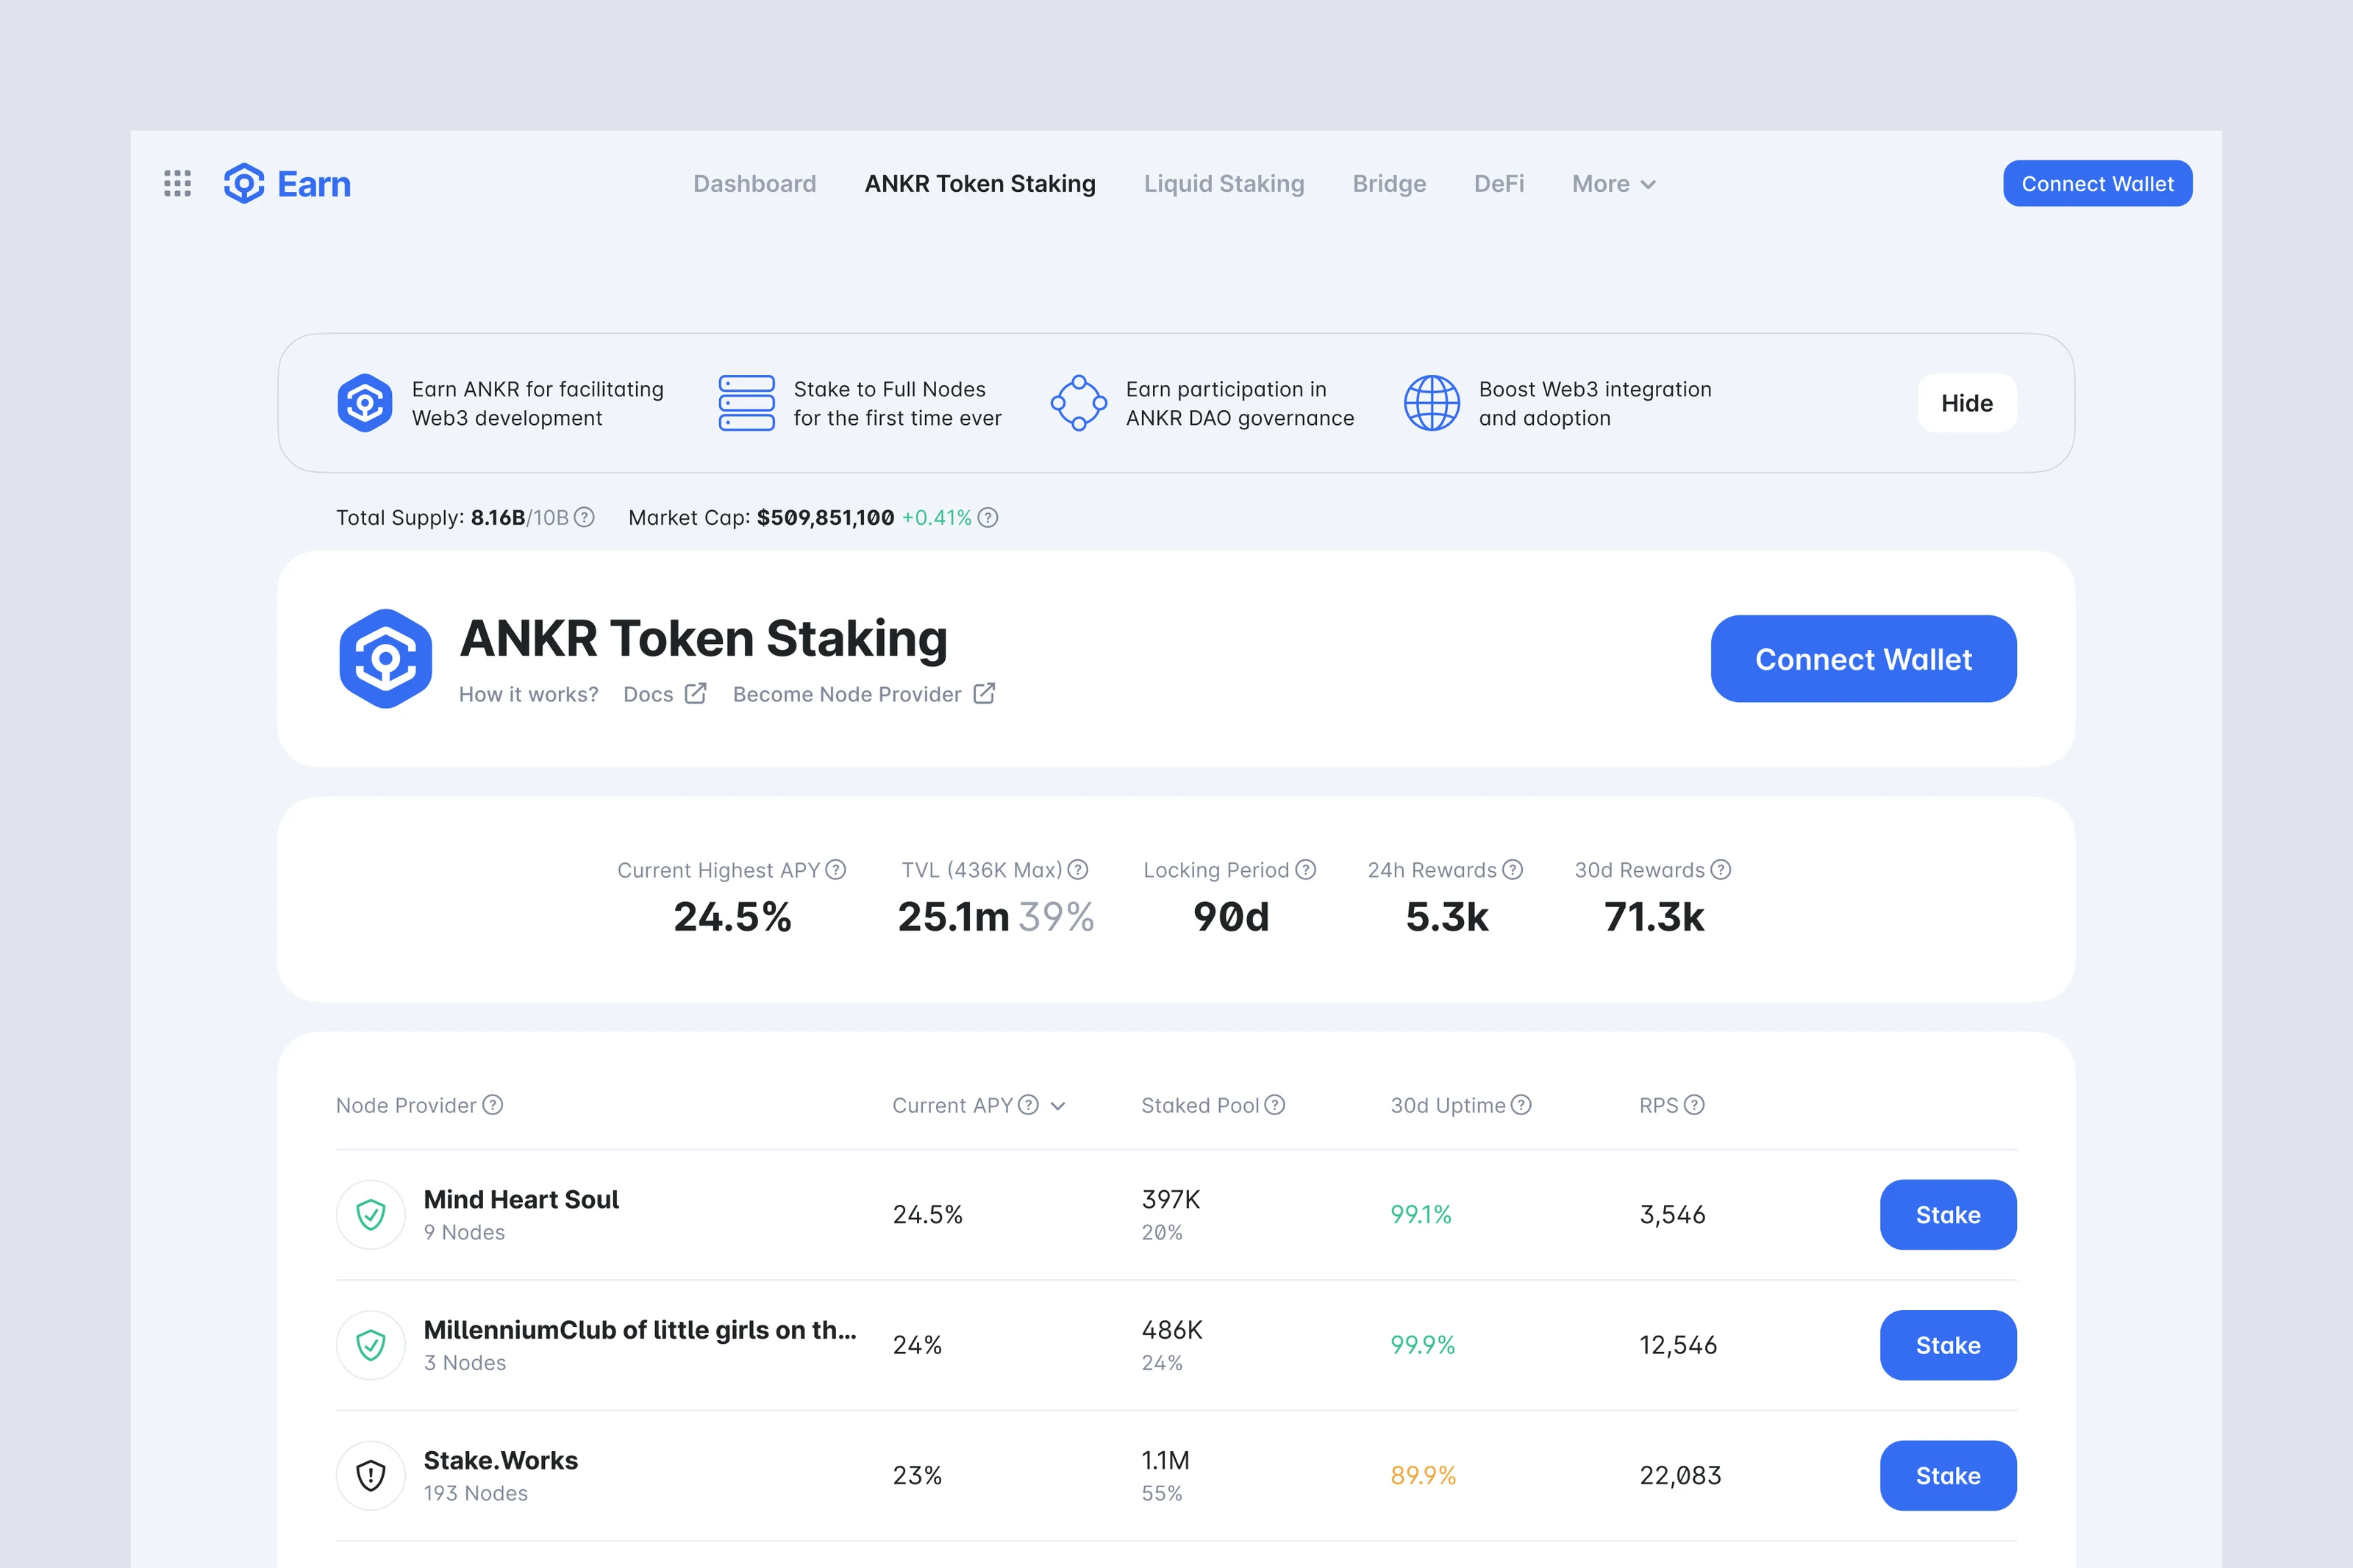Click the $509,851,100 market cap value
This screenshot has width=2353, height=1568.
click(x=825, y=517)
